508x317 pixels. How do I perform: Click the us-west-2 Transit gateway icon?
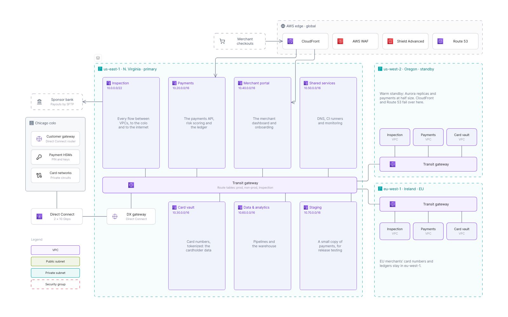pos(392,164)
